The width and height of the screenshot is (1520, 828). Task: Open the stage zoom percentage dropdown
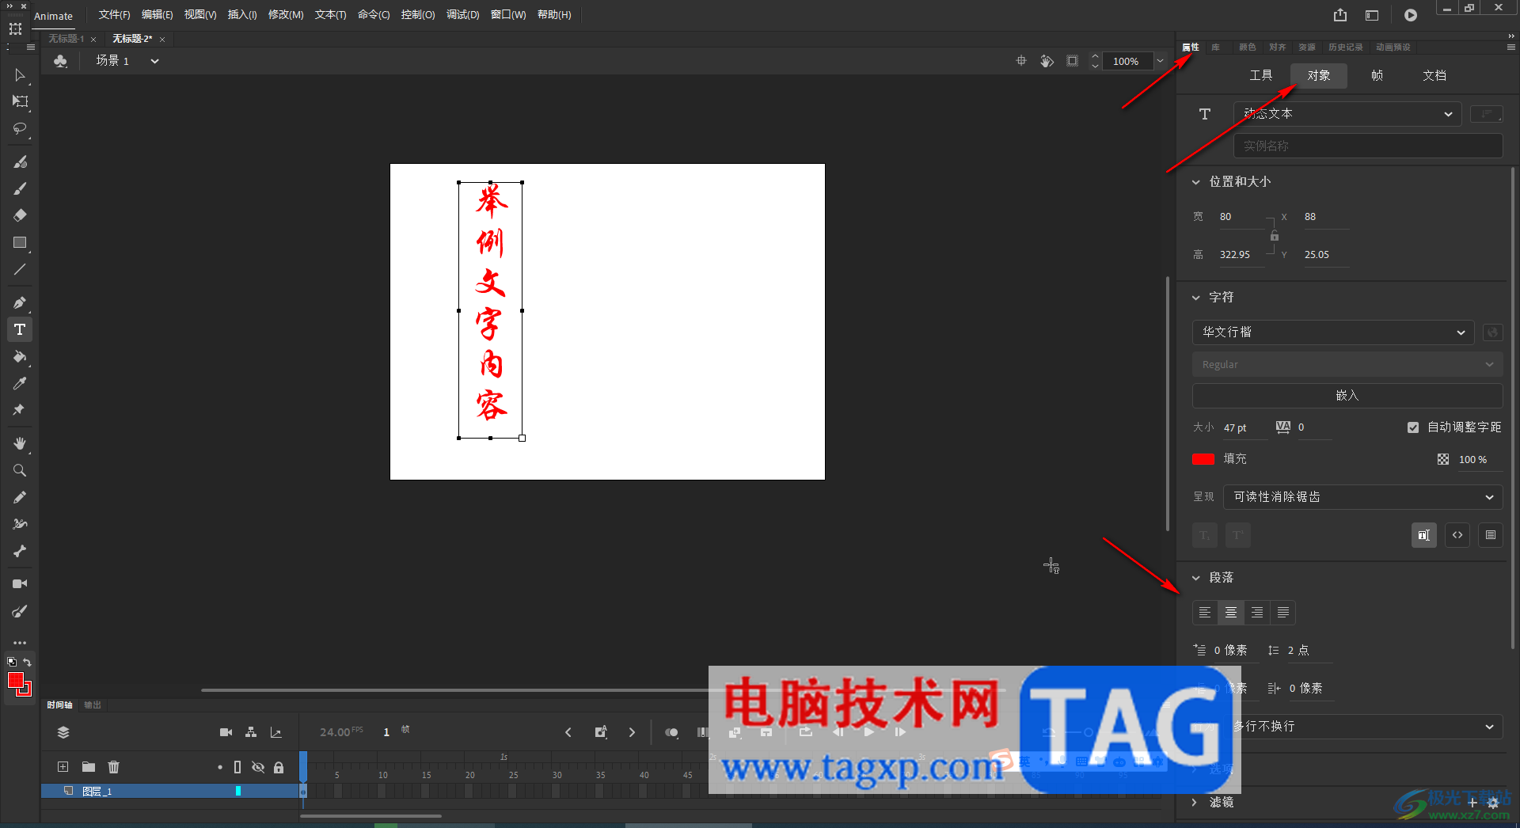pyautogui.click(x=1160, y=61)
